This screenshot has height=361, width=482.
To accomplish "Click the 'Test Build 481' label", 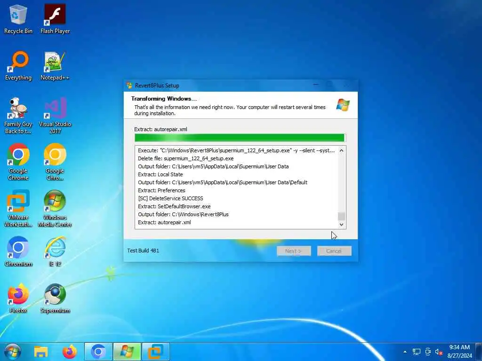I will pyautogui.click(x=143, y=251).
